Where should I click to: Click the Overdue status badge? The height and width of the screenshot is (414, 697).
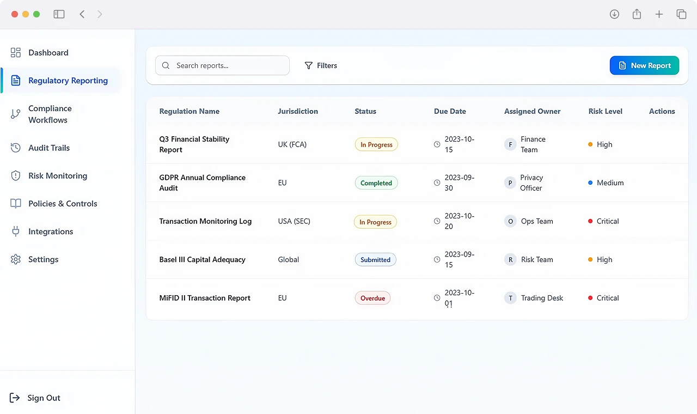coord(372,298)
